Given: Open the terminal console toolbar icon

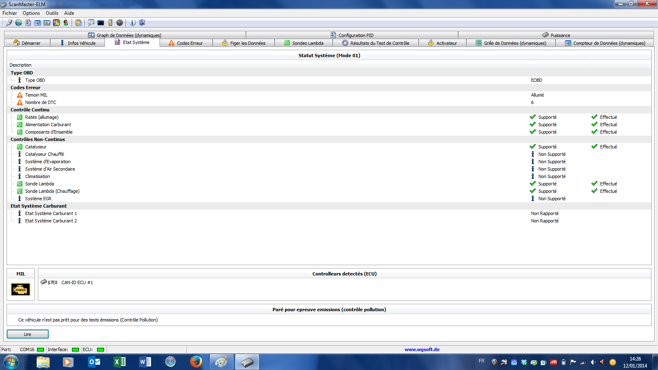Looking at the screenshot, I should 101,23.
